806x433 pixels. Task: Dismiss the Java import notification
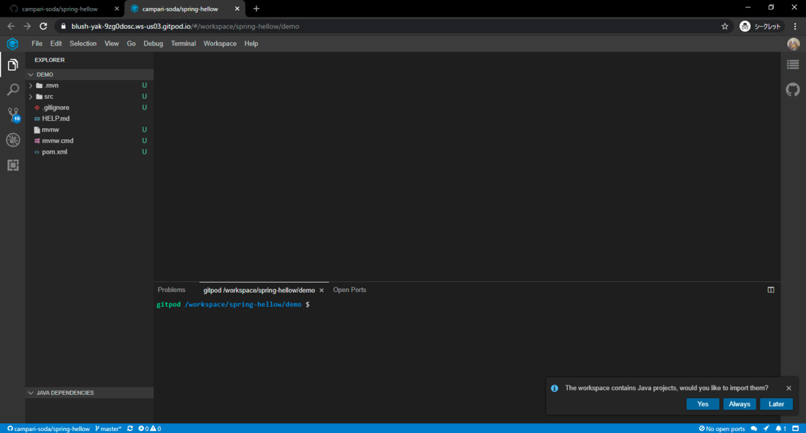point(789,388)
